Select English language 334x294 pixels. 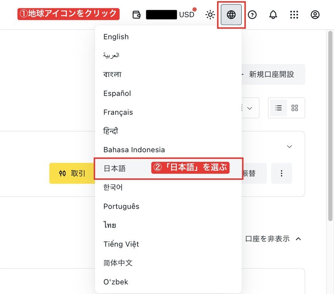pyautogui.click(x=168, y=37)
